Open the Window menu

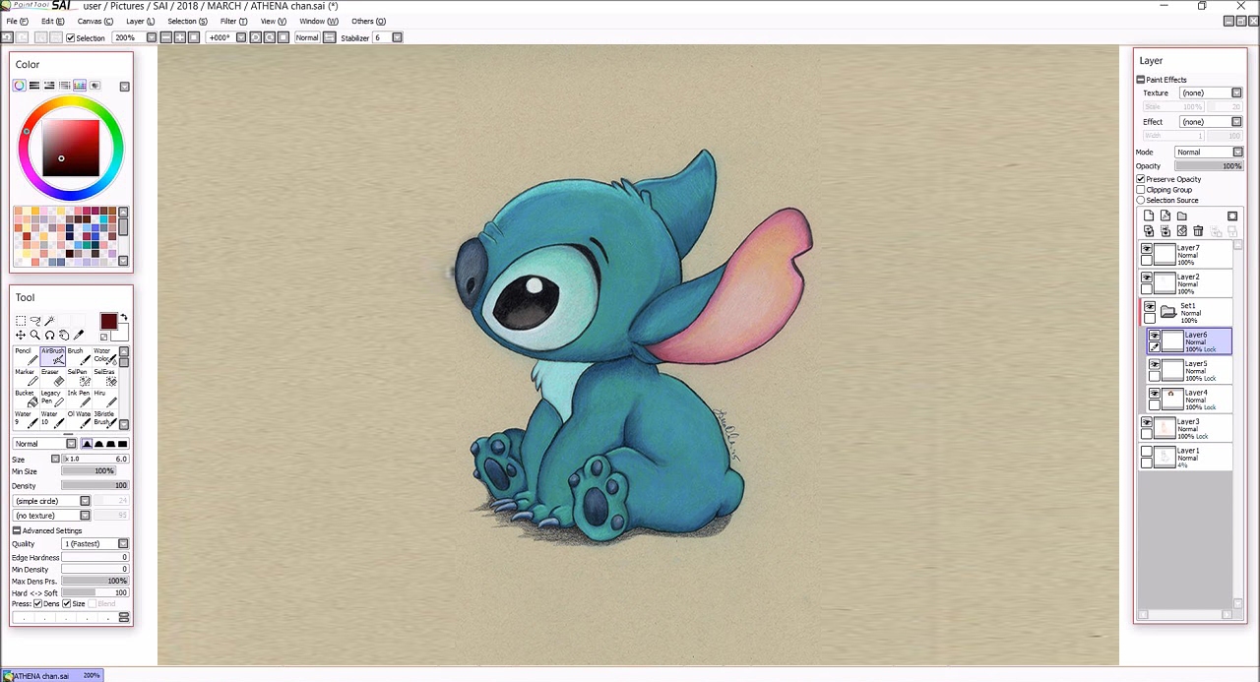point(318,21)
